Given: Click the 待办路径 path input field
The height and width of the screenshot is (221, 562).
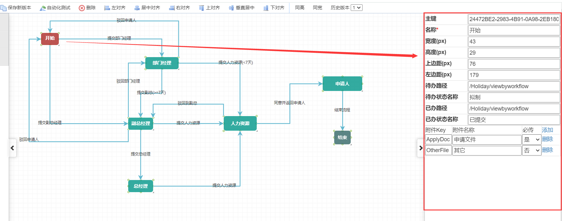Looking at the screenshot, I should coord(514,86).
